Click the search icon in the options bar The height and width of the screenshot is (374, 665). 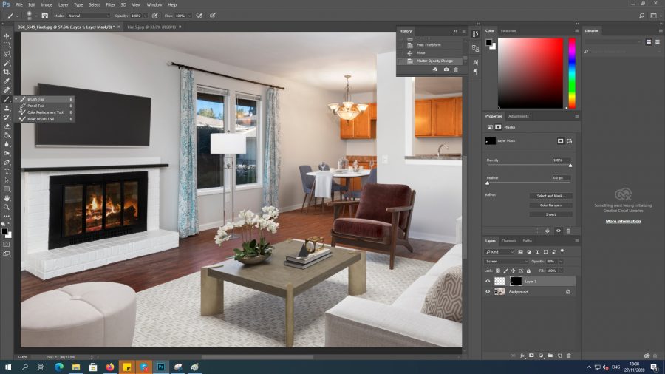[x=641, y=16]
